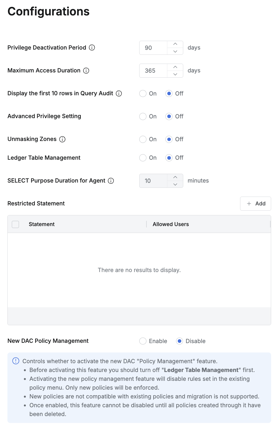Viewport: 278px width, 429px height.
Task: Click Add button for Restricted Statement
Action: click(255, 204)
